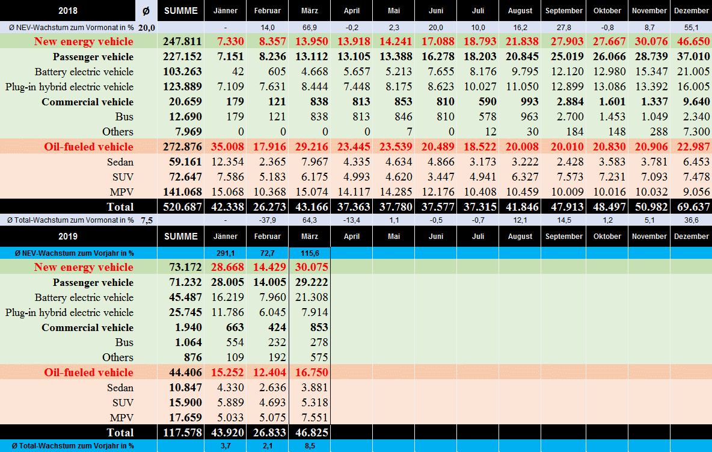Click Dezember NEV growth value 55,1

[x=691, y=28]
